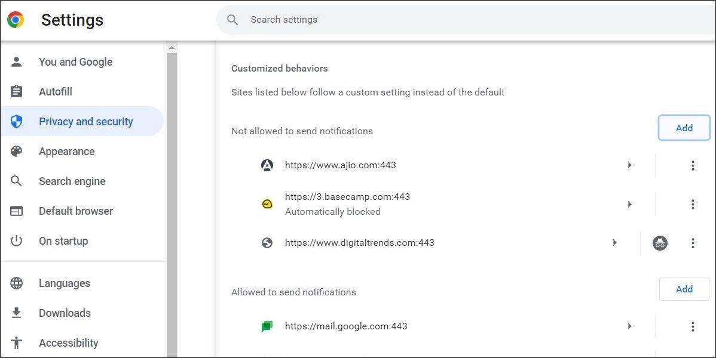716x358 pixels.
Task: Open the Downloads settings section
Action: [65, 313]
